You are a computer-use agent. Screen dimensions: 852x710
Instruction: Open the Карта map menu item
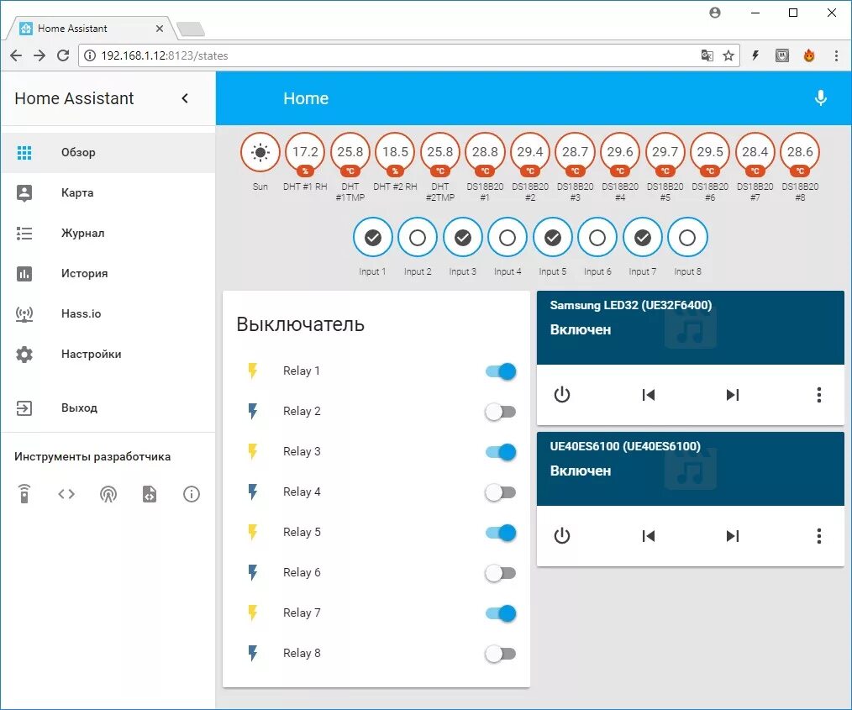coord(108,193)
